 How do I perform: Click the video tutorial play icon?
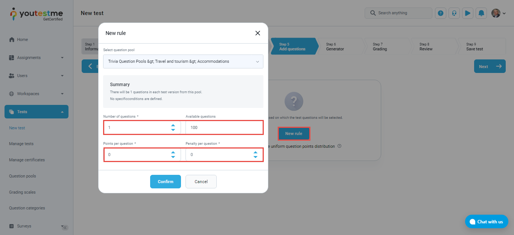click(x=468, y=13)
